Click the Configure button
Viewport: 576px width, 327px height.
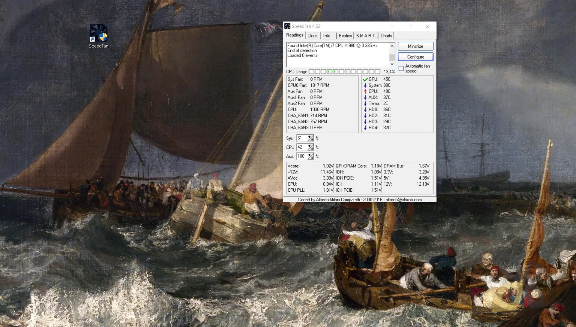[415, 57]
